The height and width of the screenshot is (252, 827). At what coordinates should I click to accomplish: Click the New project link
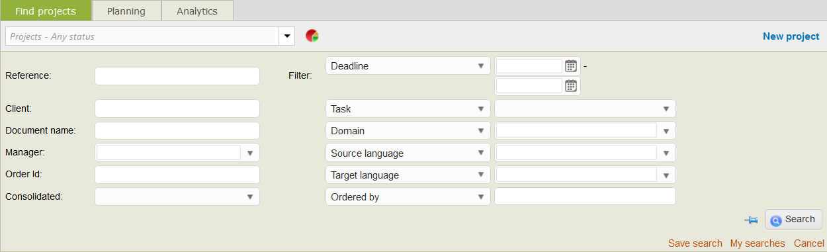(791, 36)
